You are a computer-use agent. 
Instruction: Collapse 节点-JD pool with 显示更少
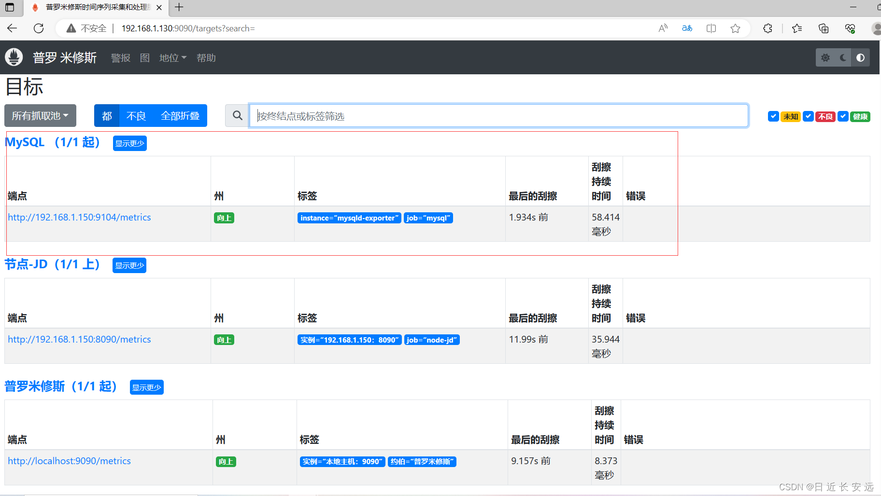(129, 265)
